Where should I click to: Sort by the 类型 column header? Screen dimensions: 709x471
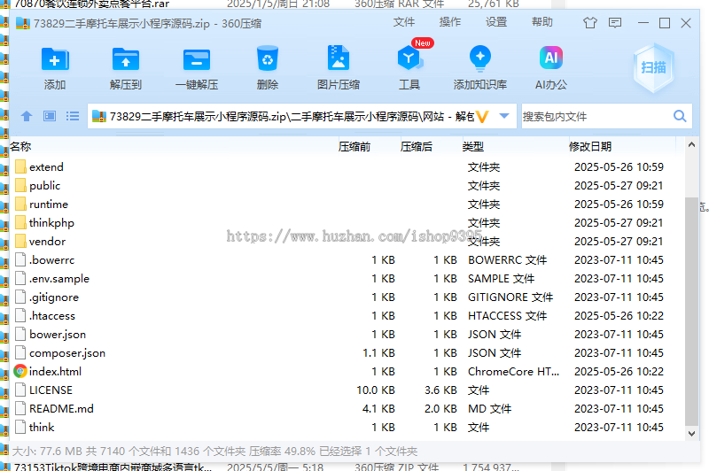click(473, 146)
